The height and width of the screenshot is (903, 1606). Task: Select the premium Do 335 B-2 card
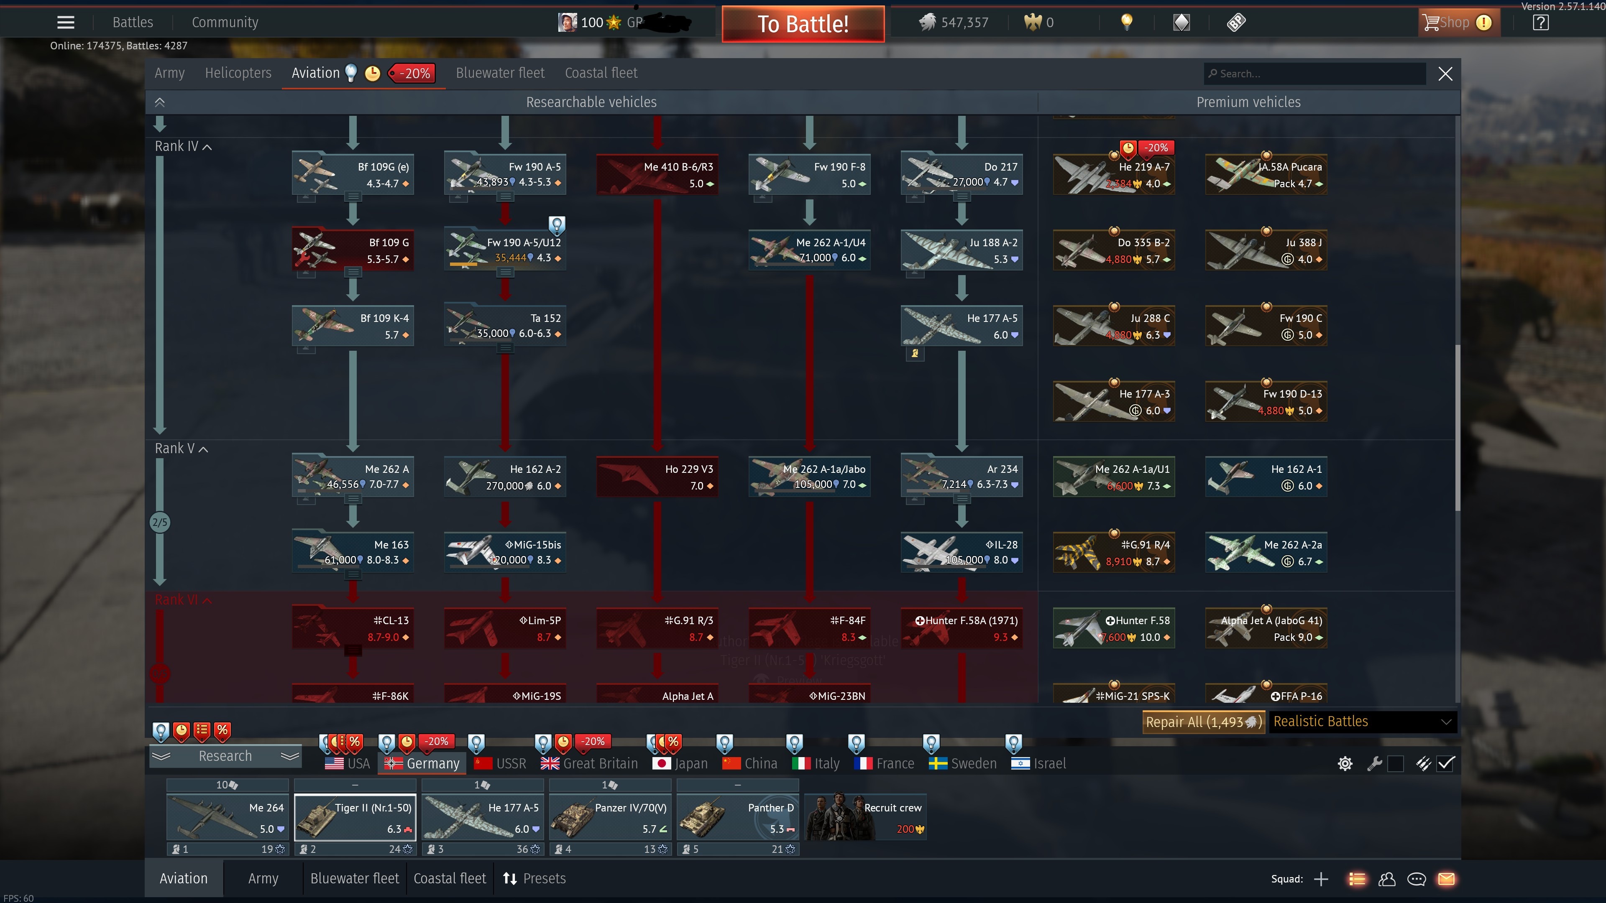tap(1114, 250)
